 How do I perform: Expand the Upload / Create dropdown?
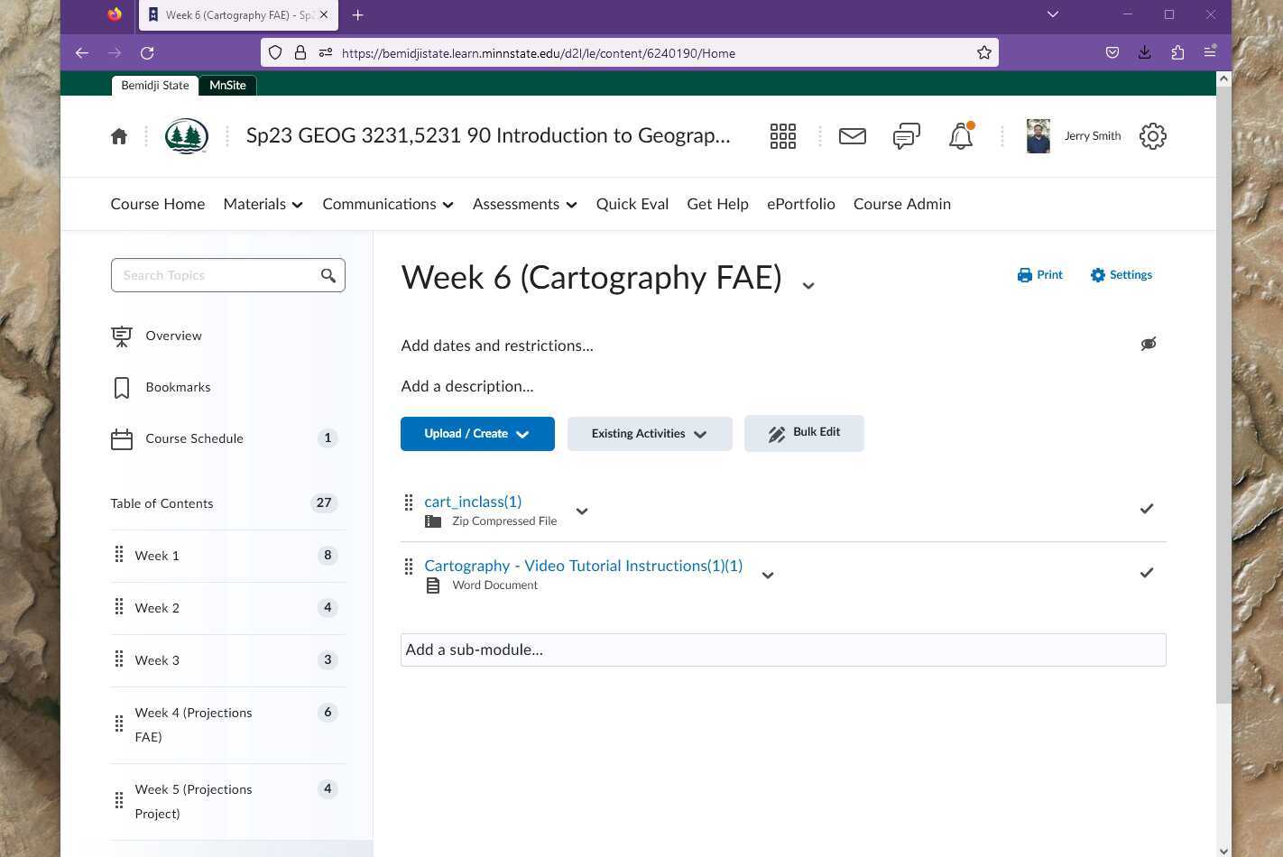point(477,434)
